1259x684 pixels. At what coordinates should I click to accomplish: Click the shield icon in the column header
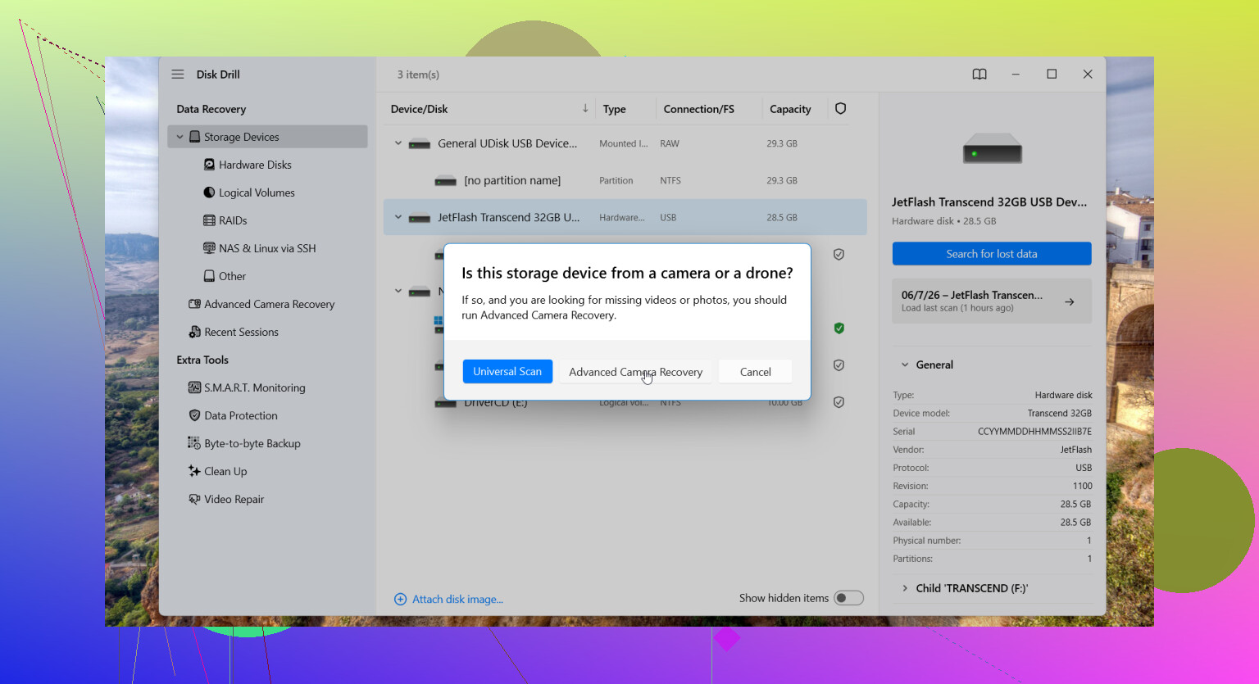(x=840, y=109)
